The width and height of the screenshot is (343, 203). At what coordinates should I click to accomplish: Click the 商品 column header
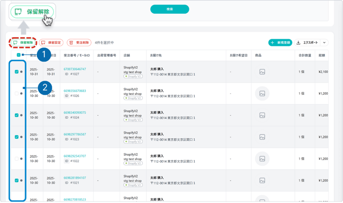[258, 56]
